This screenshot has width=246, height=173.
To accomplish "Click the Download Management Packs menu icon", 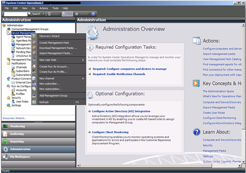I will 34,48.
